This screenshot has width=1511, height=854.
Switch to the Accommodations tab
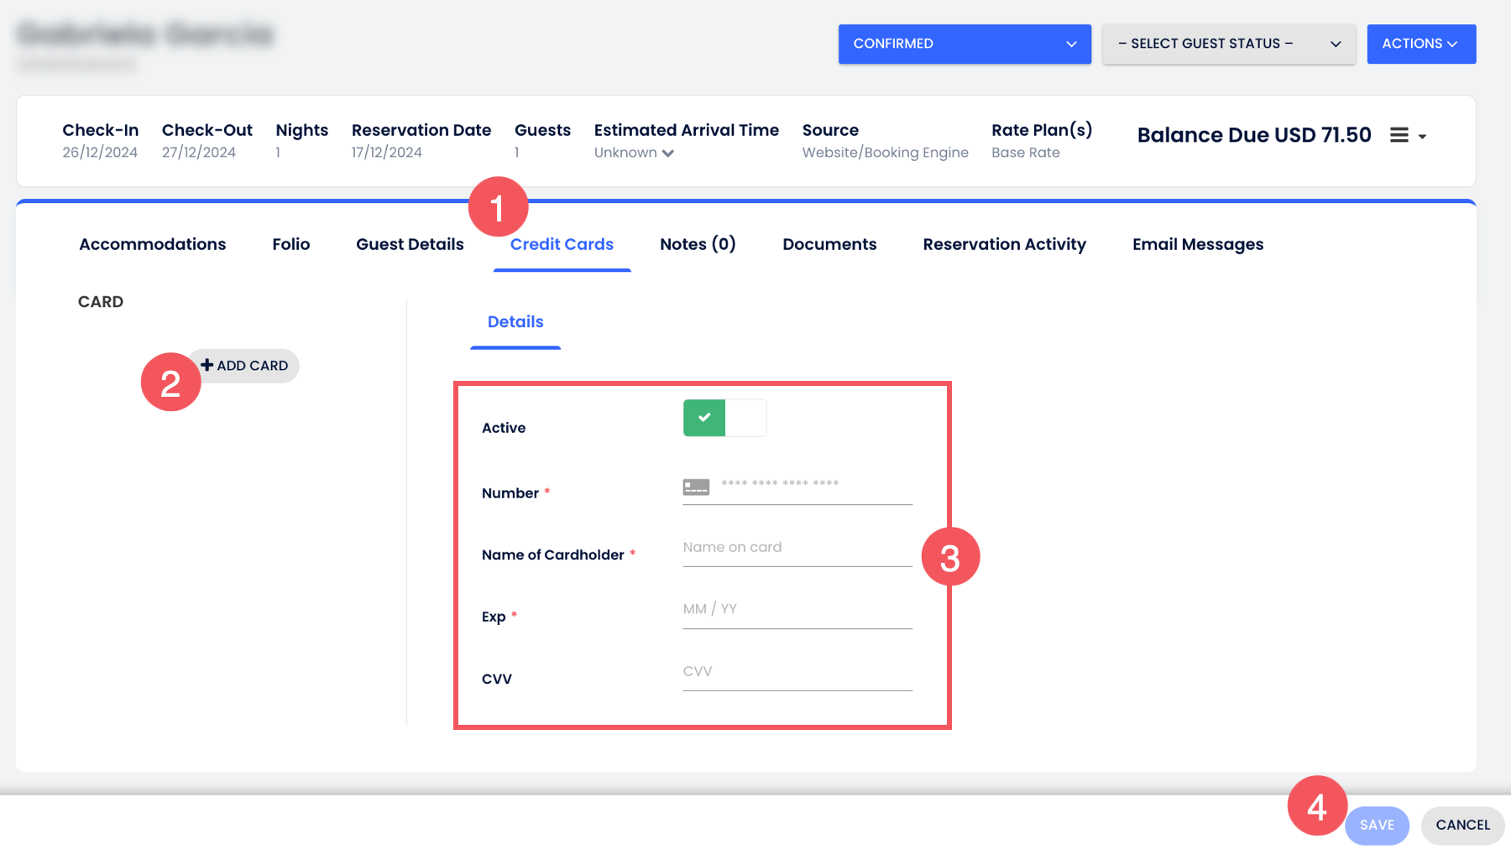click(153, 244)
